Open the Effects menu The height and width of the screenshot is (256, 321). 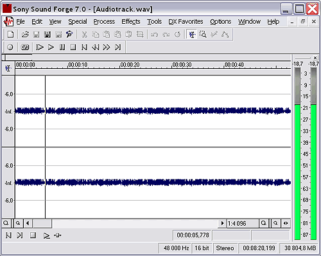coord(131,22)
